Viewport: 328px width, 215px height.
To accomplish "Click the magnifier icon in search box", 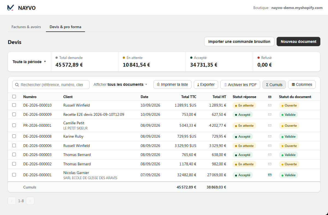I will tap(17, 85).
